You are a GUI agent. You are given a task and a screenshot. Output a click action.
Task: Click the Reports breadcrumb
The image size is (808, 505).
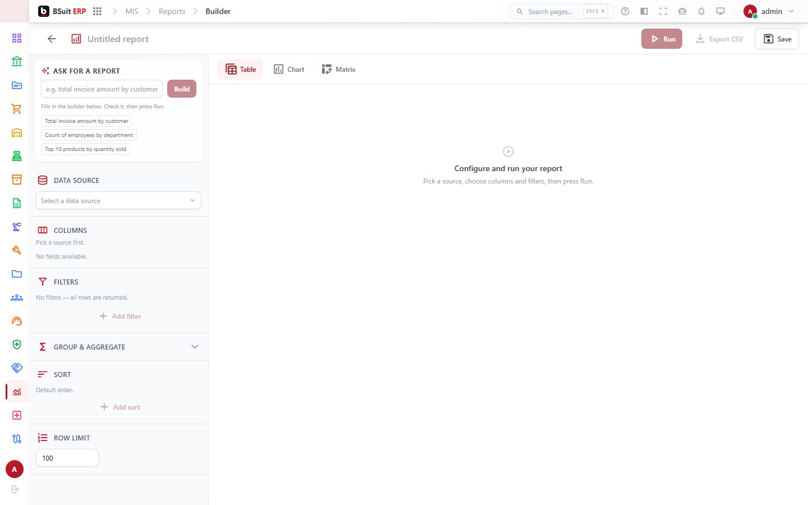click(x=172, y=11)
